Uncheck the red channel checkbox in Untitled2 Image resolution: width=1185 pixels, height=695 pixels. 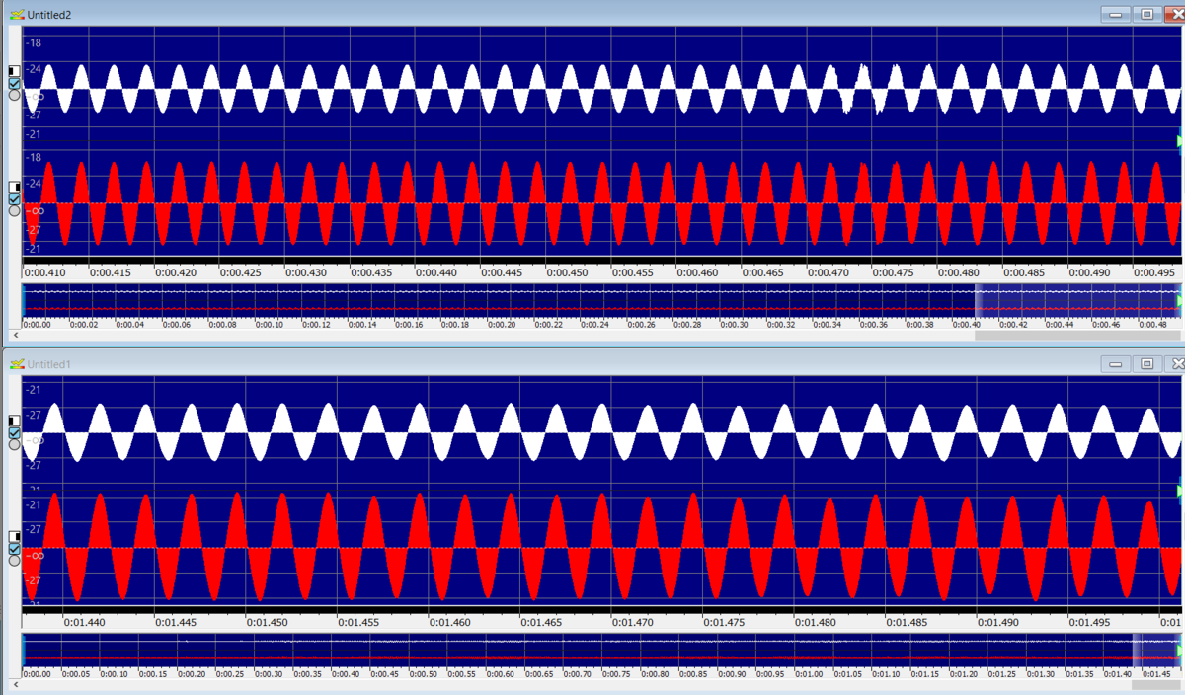[x=14, y=199]
